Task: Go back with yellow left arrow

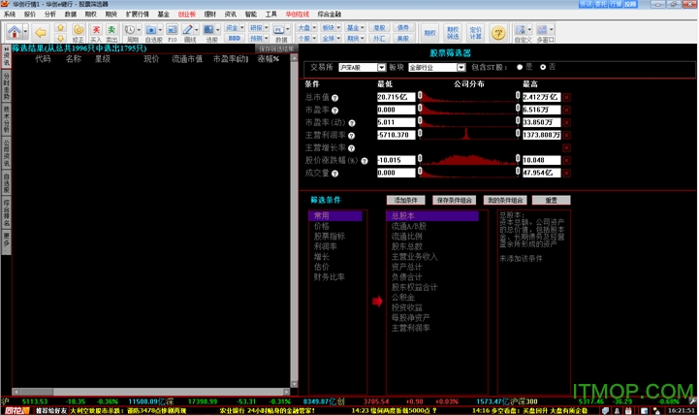Action: (x=41, y=33)
